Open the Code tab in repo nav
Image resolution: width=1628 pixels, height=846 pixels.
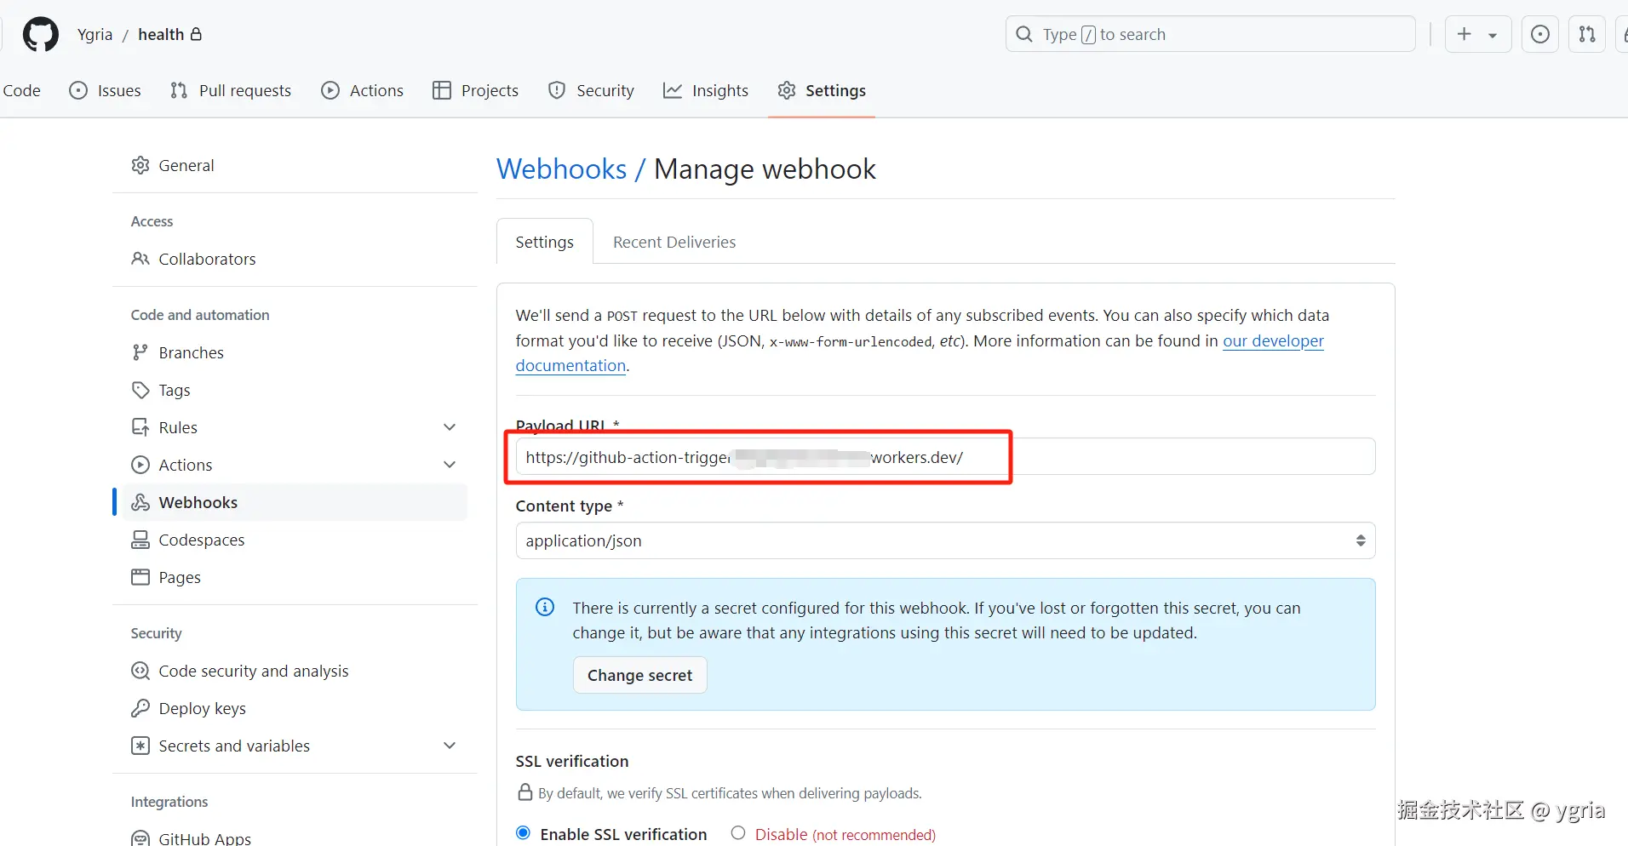coord(21,90)
